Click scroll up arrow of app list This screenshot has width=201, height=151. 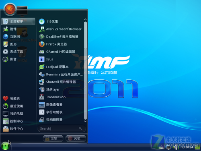pos(85,20)
